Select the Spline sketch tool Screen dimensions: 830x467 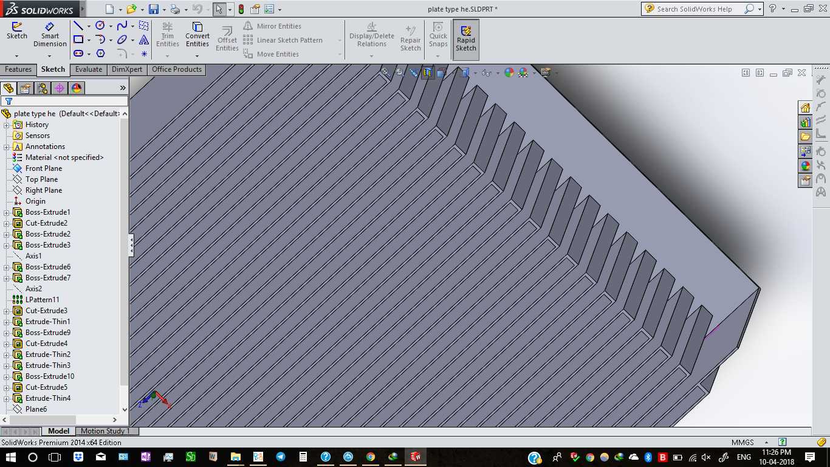(122, 26)
